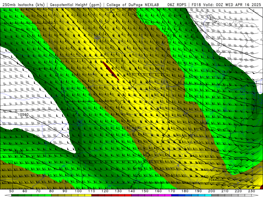This screenshot has height=197, width=263.
Task: Click the 190 value on the color scale
Action: click(x=198, y=191)
